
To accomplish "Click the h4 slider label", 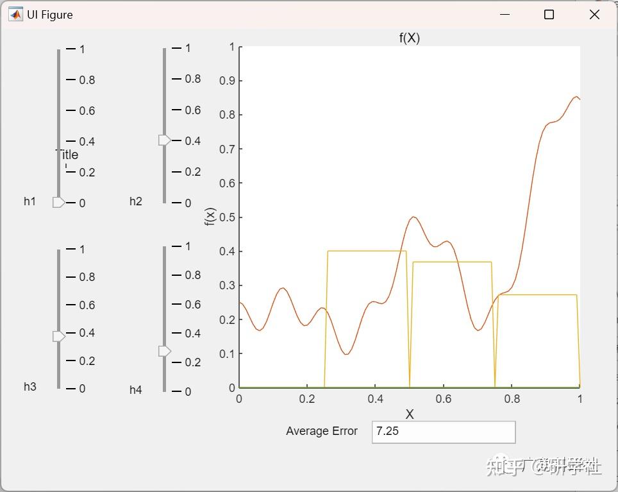I will pyautogui.click(x=135, y=389).
